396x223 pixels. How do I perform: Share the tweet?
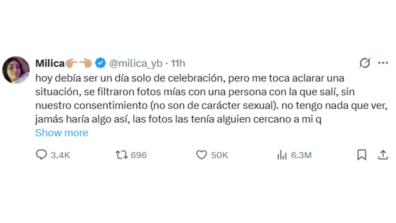click(383, 155)
